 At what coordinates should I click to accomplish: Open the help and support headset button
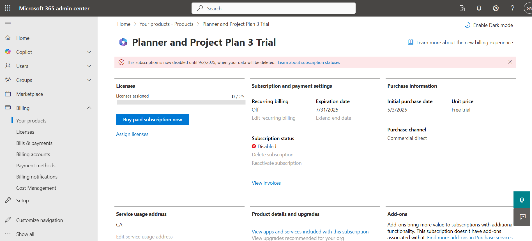(x=522, y=200)
